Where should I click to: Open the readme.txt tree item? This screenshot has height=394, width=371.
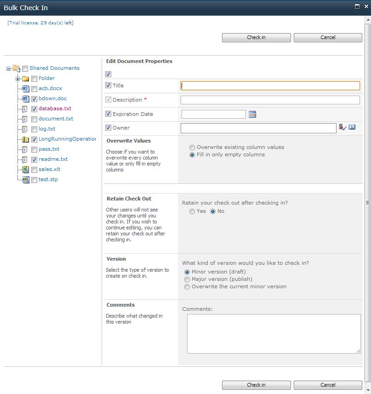coord(53,159)
